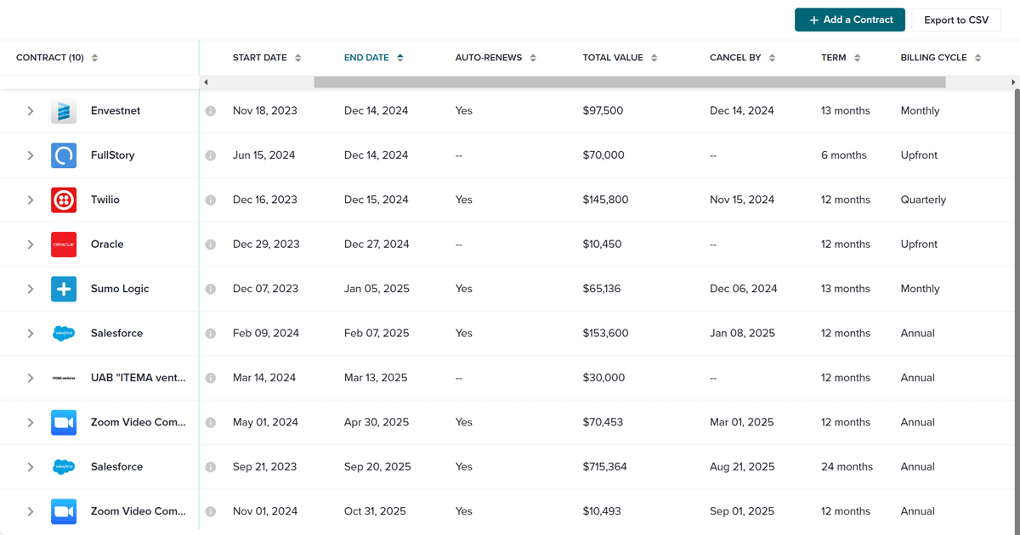Click the Twilio logo icon
This screenshot has width=1020, height=535.
(x=64, y=200)
